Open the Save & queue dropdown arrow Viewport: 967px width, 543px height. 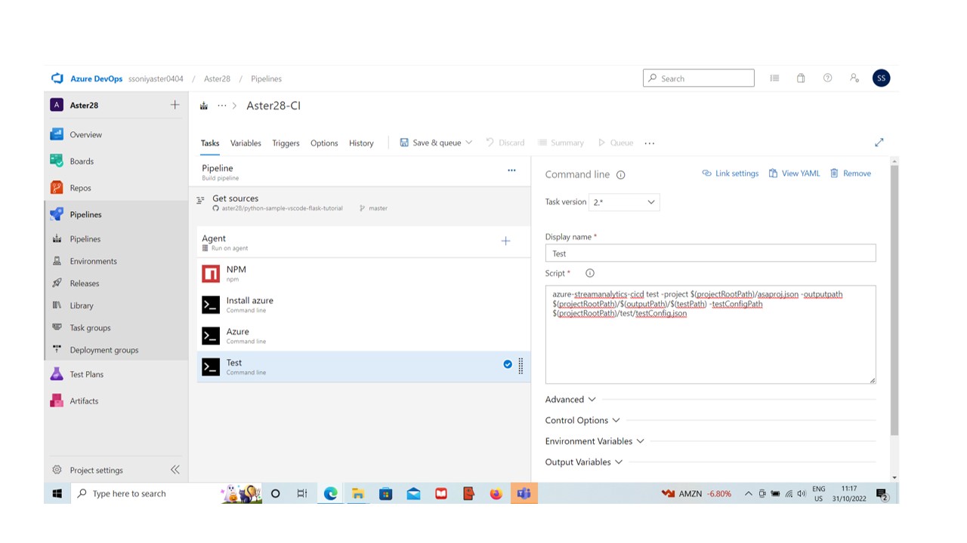tap(468, 143)
